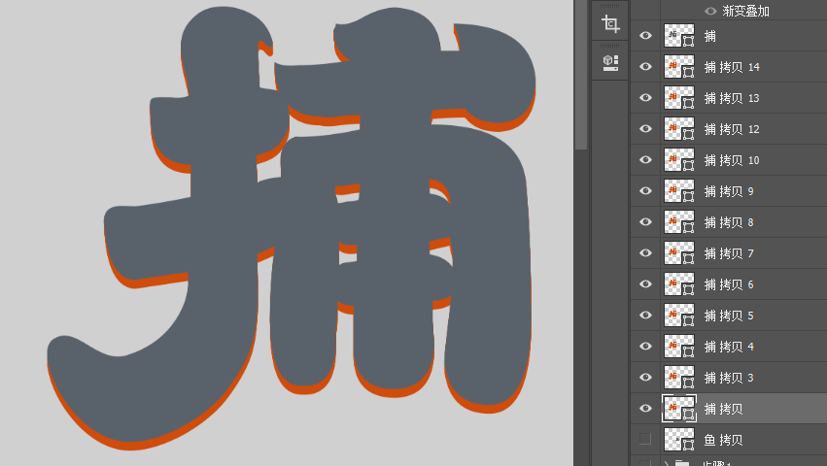
Task: Click thumbnail of 捕 拷贝 14 layer
Action: (679, 67)
